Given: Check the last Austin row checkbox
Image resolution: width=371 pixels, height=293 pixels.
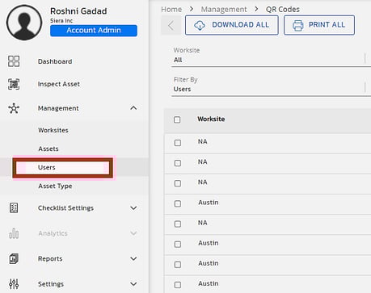Looking at the screenshot, I should 178,285.
